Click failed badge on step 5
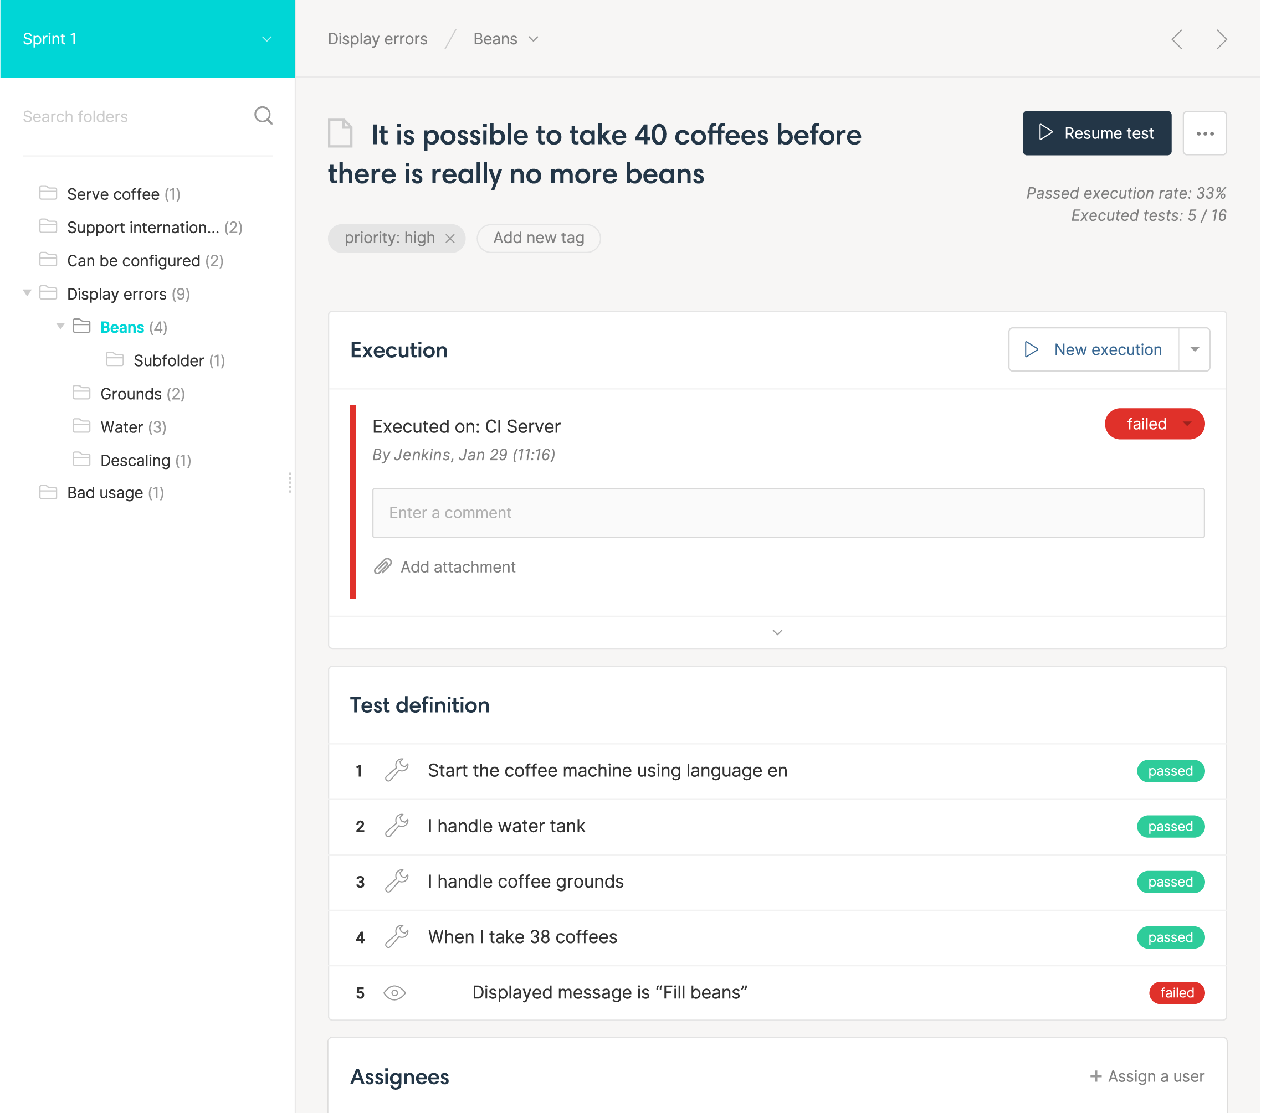 pos(1176,993)
